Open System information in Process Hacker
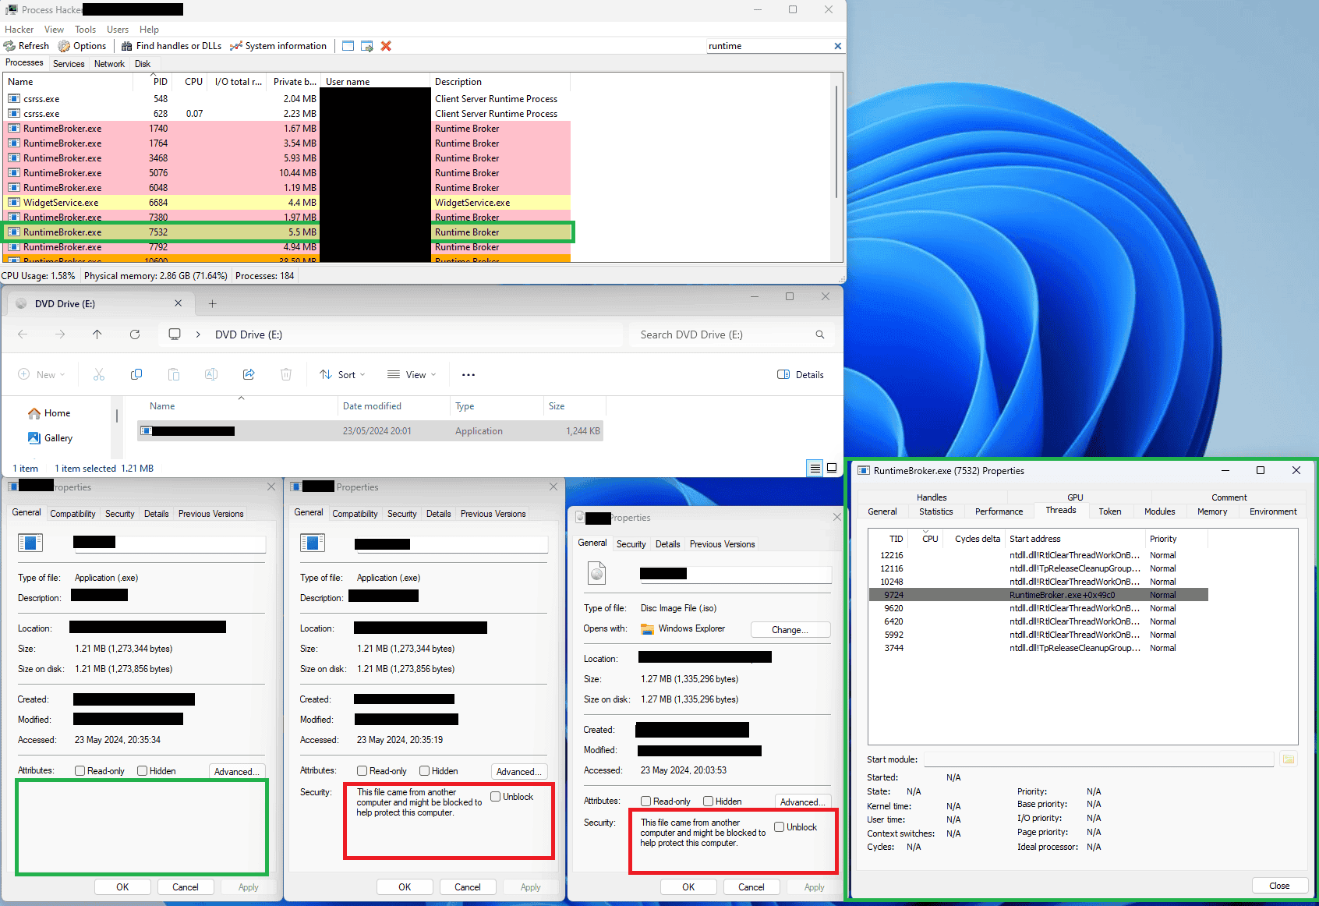The height and width of the screenshot is (906, 1319). tap(278, 46)
